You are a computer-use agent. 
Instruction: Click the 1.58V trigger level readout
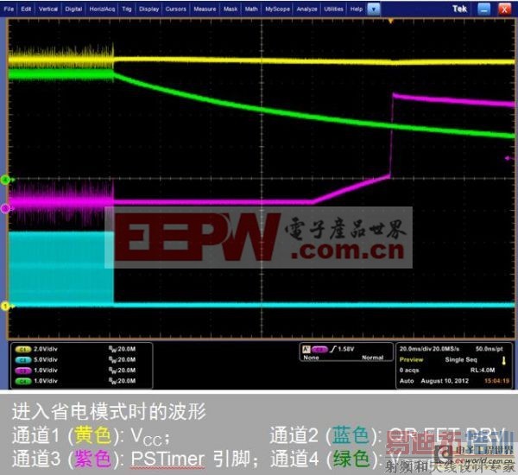click(346, 349)
